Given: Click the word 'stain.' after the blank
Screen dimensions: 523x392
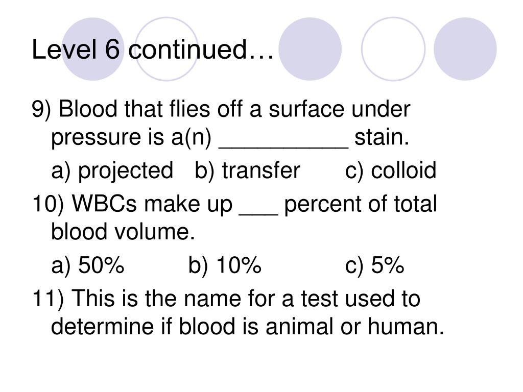Looking at the screenshot, I should click(x=382, y=137).
